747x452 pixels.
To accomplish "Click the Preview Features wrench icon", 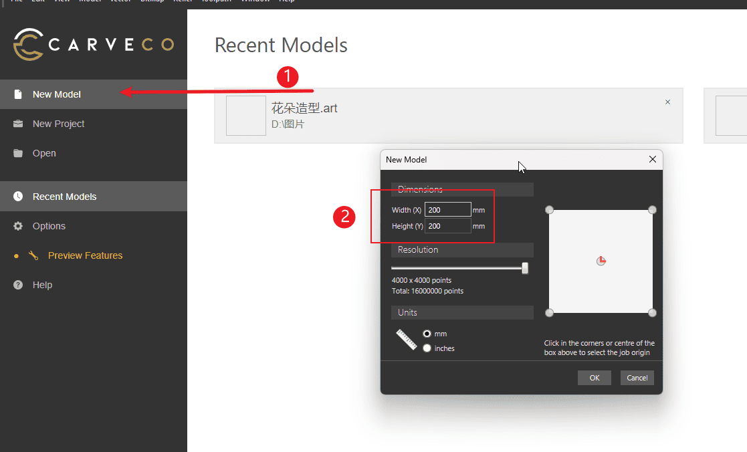I will [x=33, y=255].
